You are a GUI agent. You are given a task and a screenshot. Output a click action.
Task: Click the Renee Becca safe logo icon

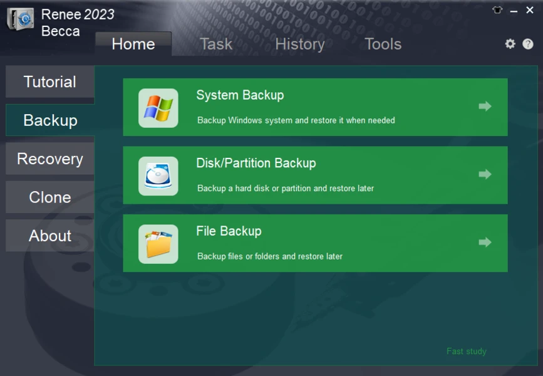tap(21, 19)
